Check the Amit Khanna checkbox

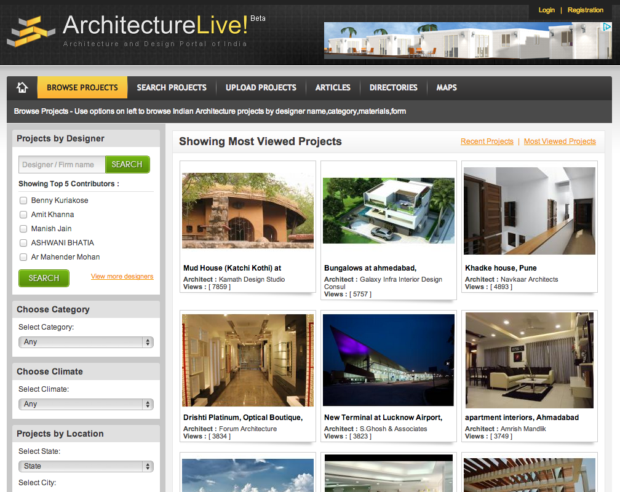tap(23, 215)
